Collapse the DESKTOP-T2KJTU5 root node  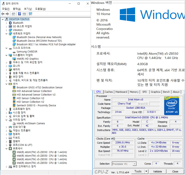[x=3, y=19]
